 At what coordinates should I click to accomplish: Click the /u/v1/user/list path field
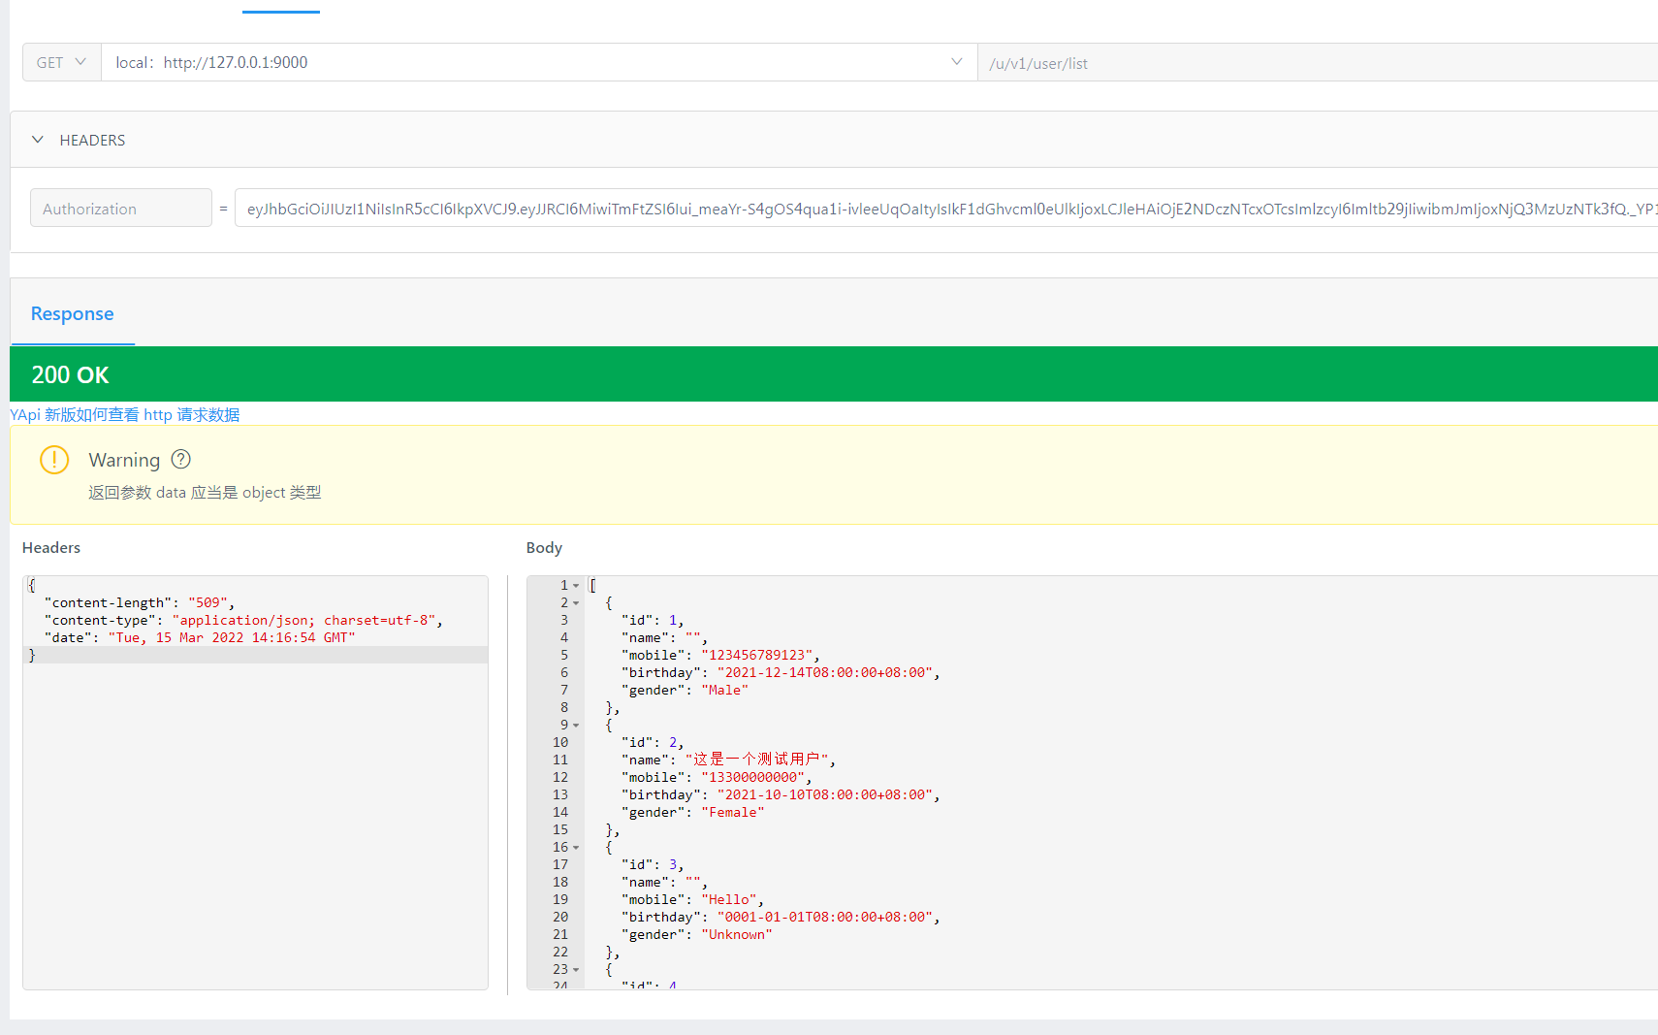1319,63
